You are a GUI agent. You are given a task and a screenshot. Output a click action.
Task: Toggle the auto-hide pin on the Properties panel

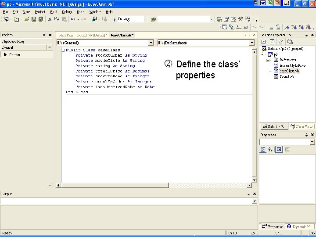tap(306, 135)
